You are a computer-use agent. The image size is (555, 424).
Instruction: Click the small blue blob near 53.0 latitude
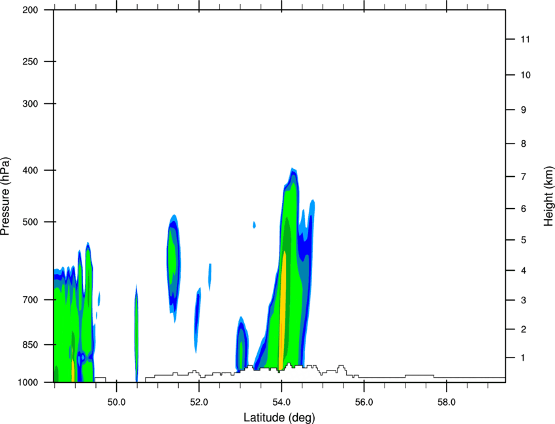click(242, 344)
